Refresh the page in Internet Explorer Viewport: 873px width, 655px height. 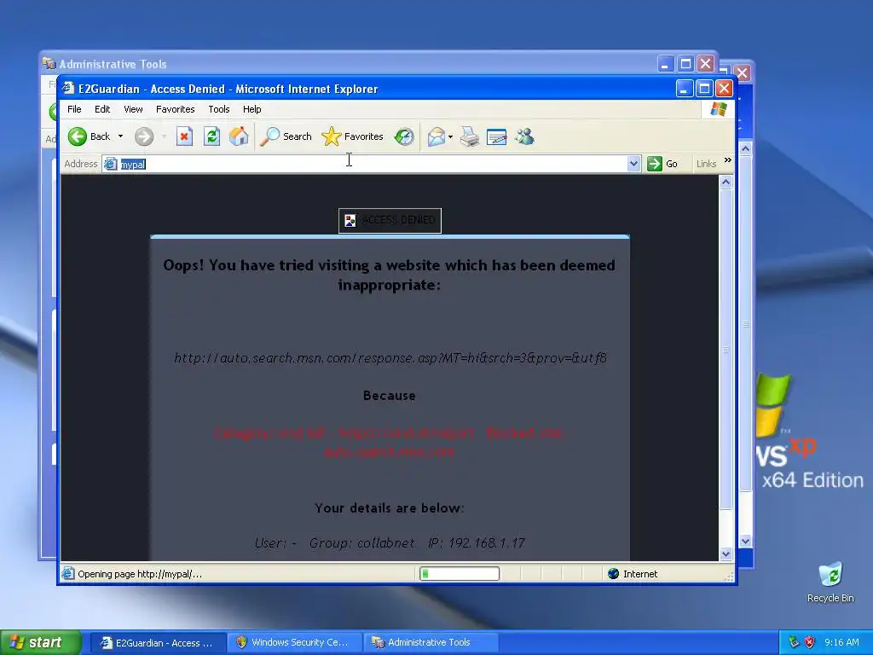(x=211, y=136)
